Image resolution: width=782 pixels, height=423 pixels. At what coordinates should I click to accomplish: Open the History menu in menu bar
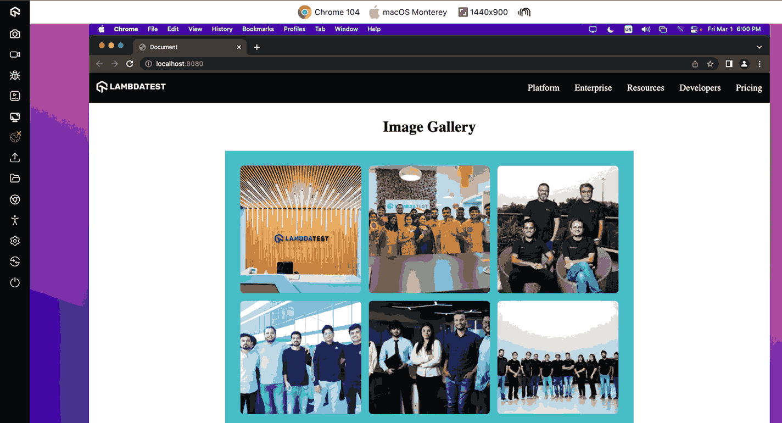point(222,29)
